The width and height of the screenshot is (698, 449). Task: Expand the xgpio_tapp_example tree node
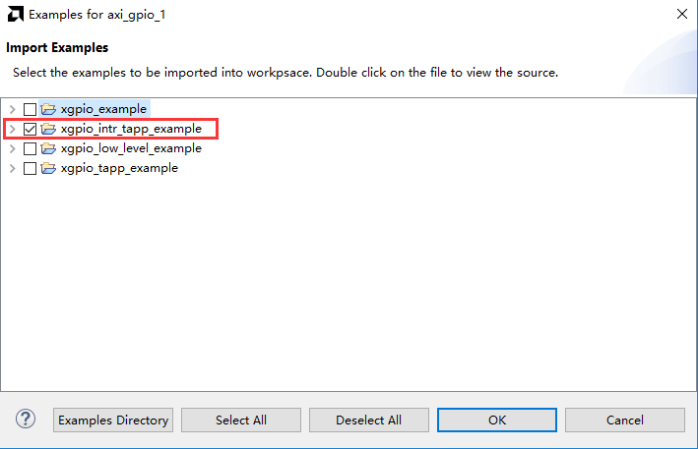click(13, 169)
